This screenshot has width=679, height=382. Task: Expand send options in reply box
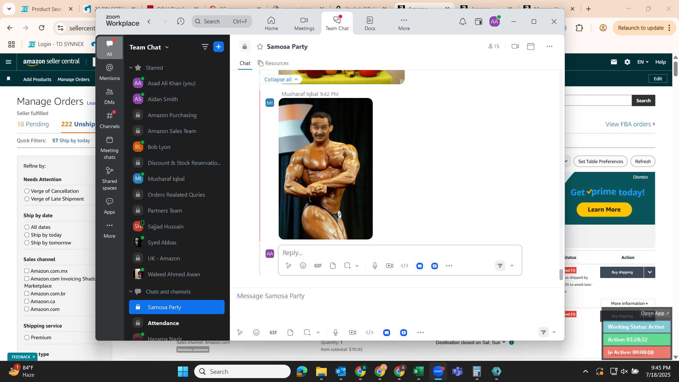(512, 266)
